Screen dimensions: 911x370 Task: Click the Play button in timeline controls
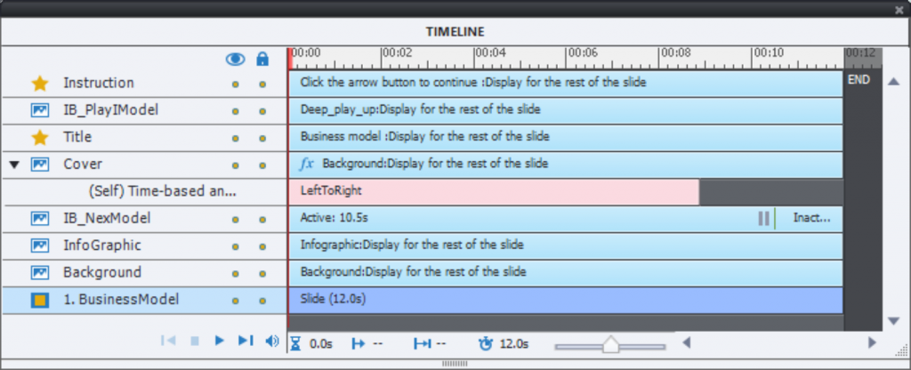(220, 342)
